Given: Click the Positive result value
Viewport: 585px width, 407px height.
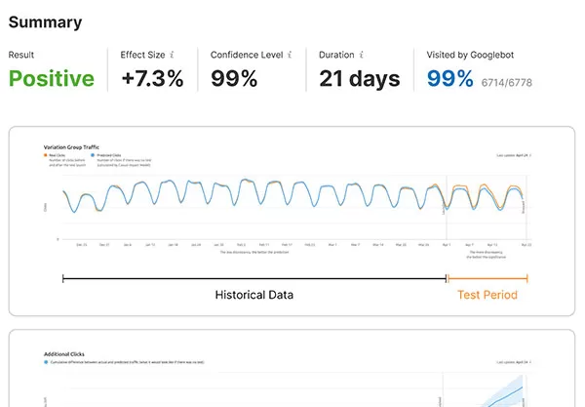Looking at the screenshot, I should pyautogui.click(x=52, y=78).
